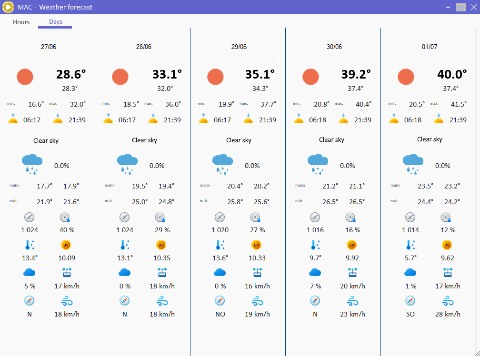Click the dew point thermometer icon above 13.4°
This screenshot has width=480, height=356.
(x=30, y=245)
